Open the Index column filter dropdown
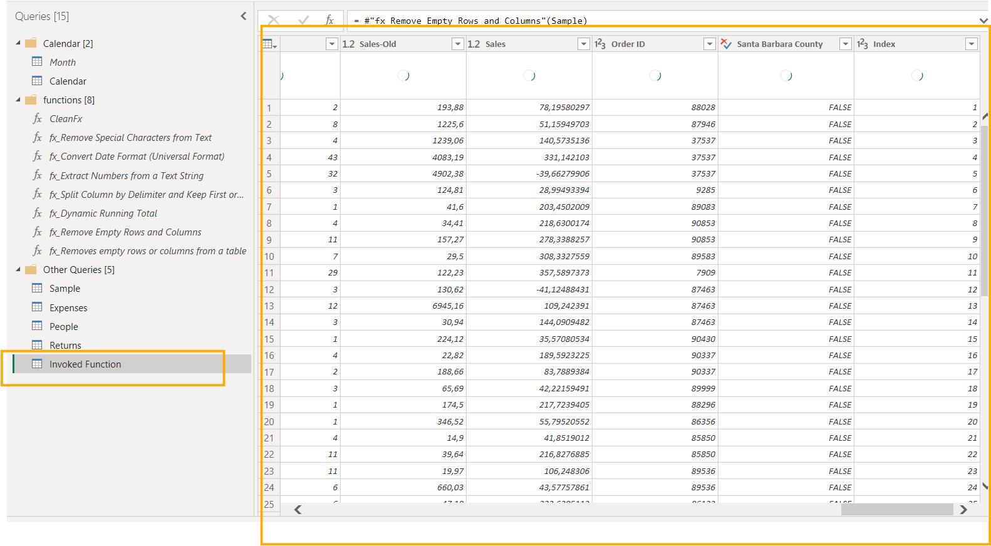Screen dimensions: 991x546 point(972,44)
